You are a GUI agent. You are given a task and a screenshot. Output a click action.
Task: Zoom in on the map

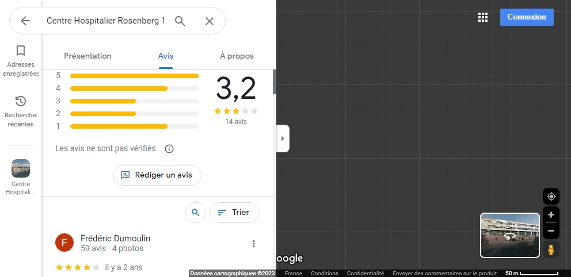click(x=551, y=215)
